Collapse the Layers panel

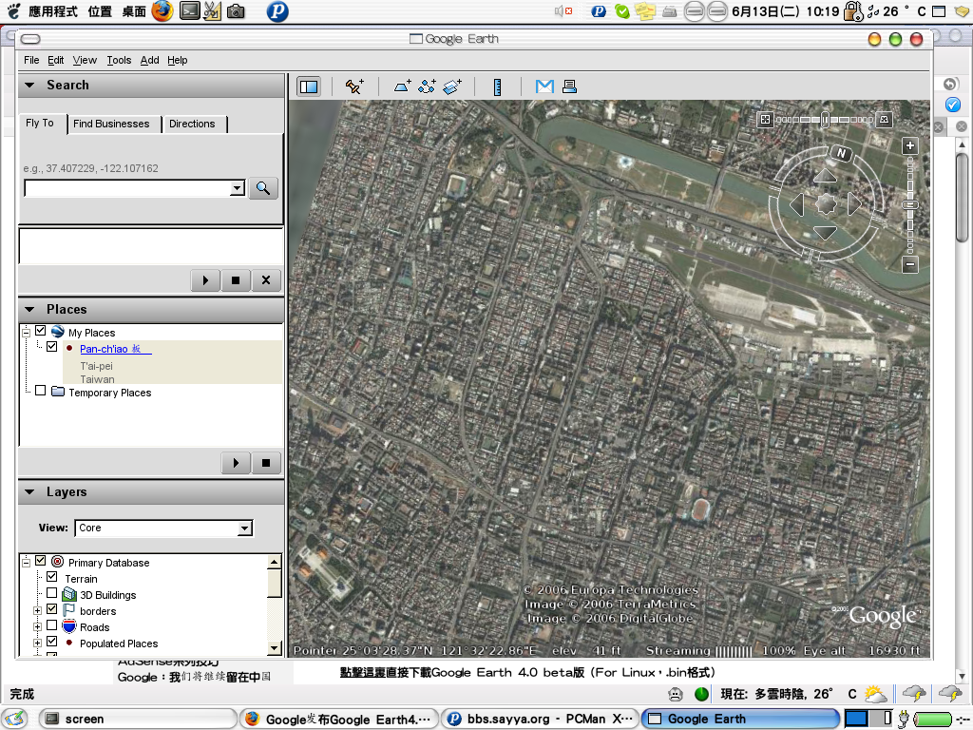(x=29, y=492)
